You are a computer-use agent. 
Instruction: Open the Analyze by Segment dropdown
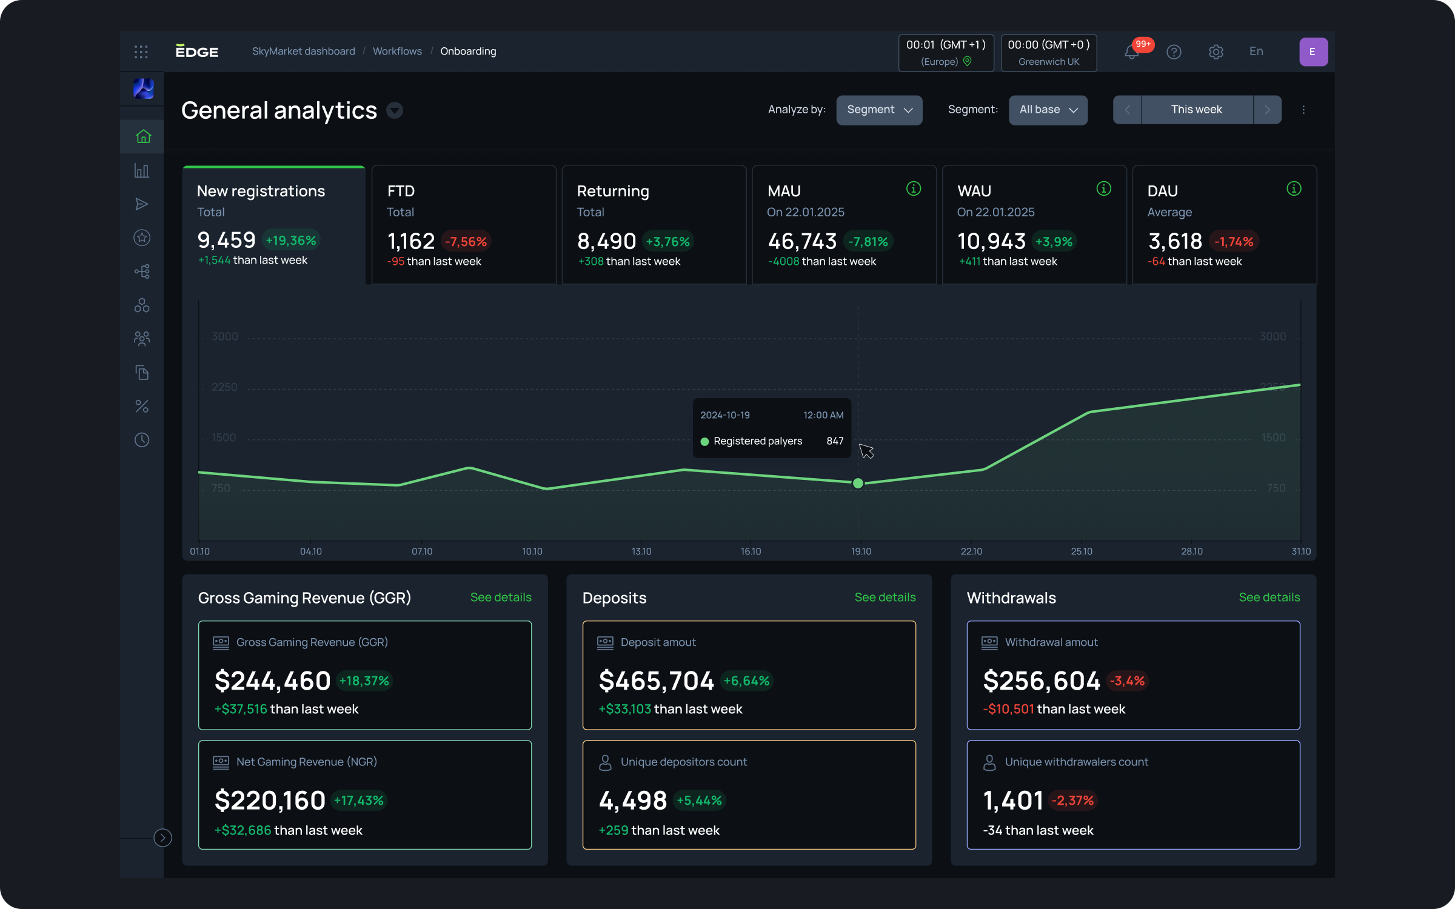point(879,110)
